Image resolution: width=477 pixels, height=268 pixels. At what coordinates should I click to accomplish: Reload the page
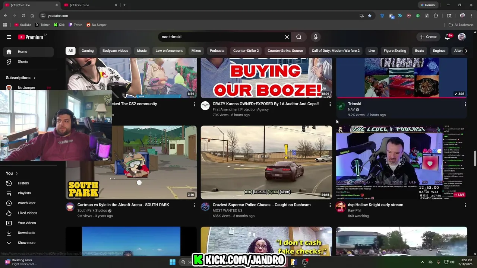pos(23,16)
